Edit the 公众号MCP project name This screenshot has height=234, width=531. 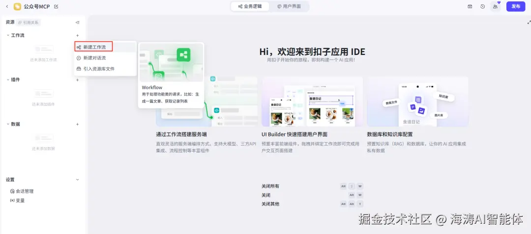[56, 6]
